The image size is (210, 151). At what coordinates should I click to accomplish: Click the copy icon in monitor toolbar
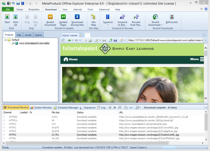pyautogui.click(x=126, y=107)
